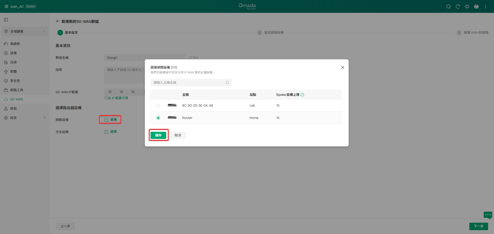
Task: Click 選擇 link for 分支設備
Action: pos(111,132)
